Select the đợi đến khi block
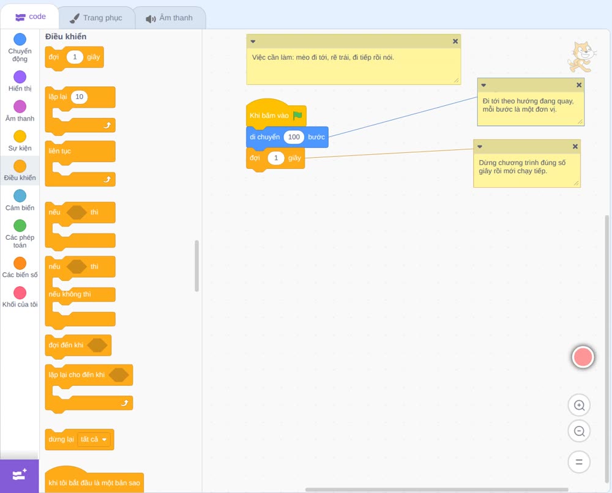The width and height of the screenshot is (612, 493). [x=78, y=345]
